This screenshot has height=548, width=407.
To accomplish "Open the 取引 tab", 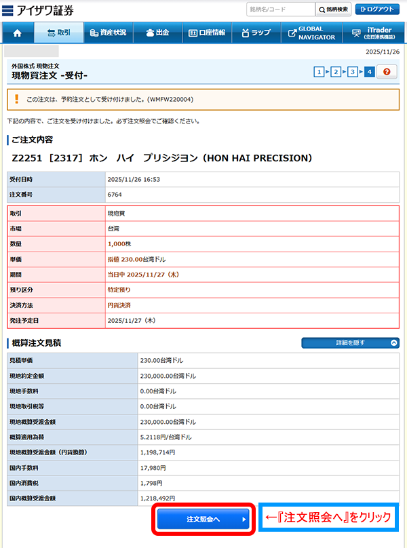I will pyautogui.click(x=59, y=33).
